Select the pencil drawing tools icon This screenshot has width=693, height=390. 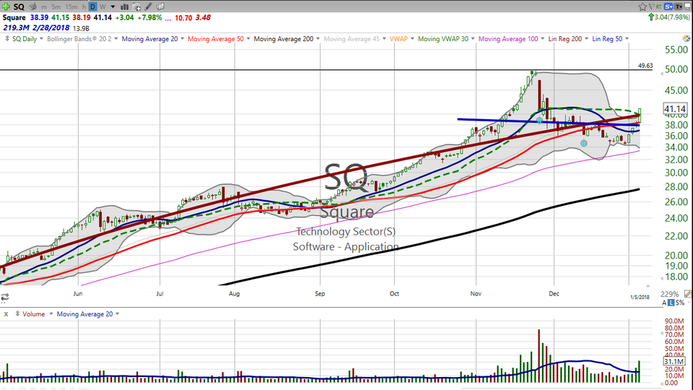pos(149,6)
